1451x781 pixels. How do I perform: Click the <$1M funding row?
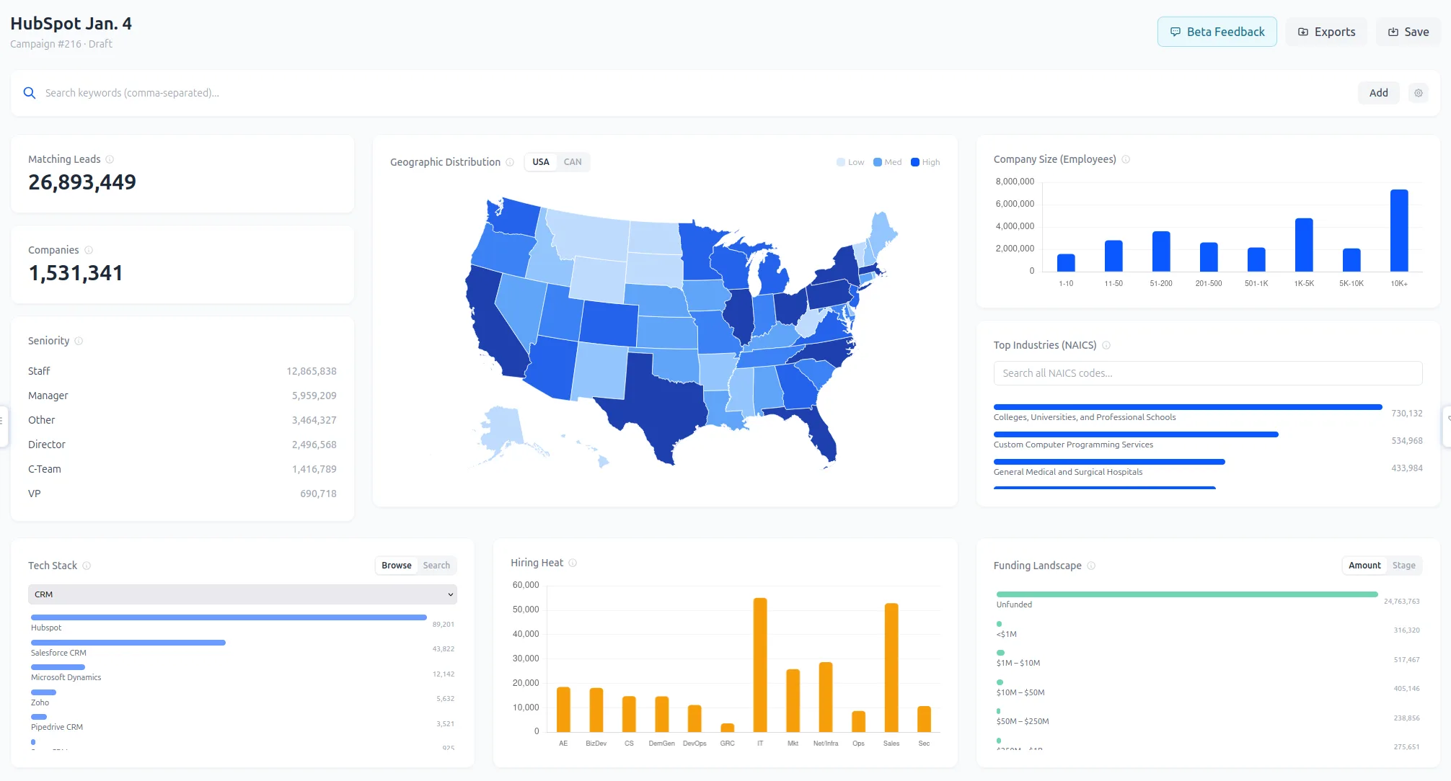coord(1208,630)
